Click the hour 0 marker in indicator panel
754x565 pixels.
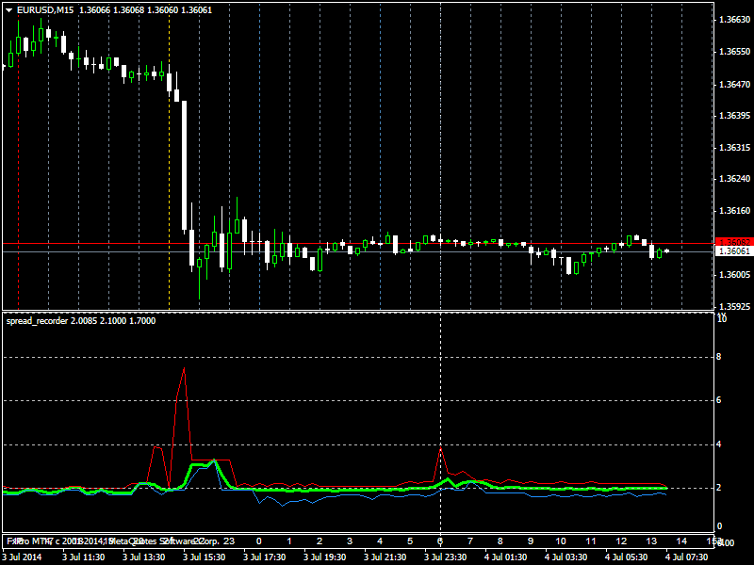pyautogui.click(x=258, y=541)
